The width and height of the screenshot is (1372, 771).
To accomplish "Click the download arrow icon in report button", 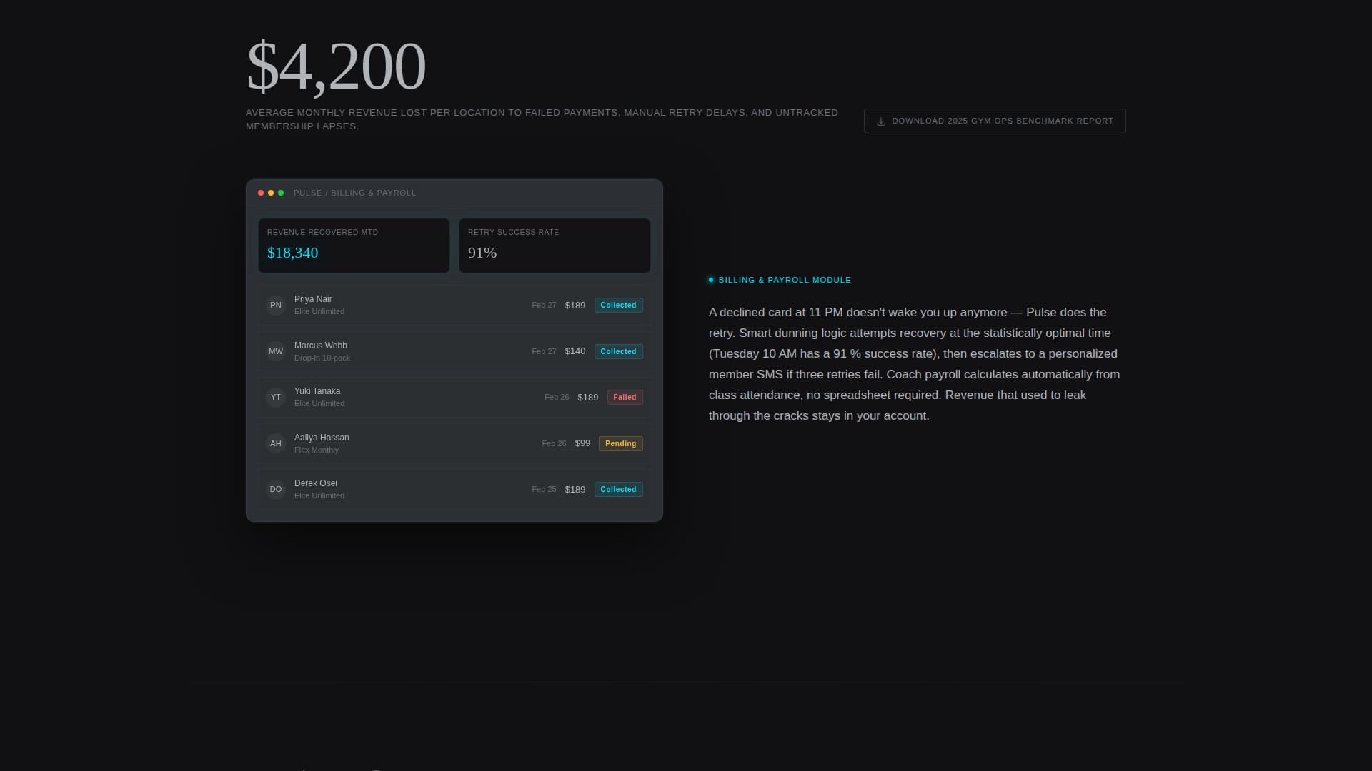I will (881, 121).
